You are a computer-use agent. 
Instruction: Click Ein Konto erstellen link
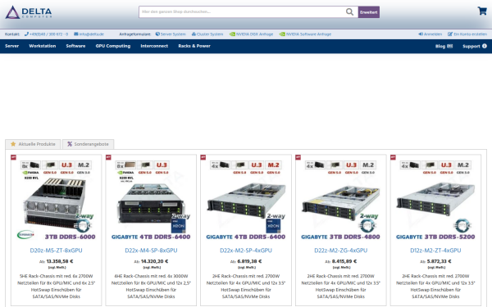[467, 34]
